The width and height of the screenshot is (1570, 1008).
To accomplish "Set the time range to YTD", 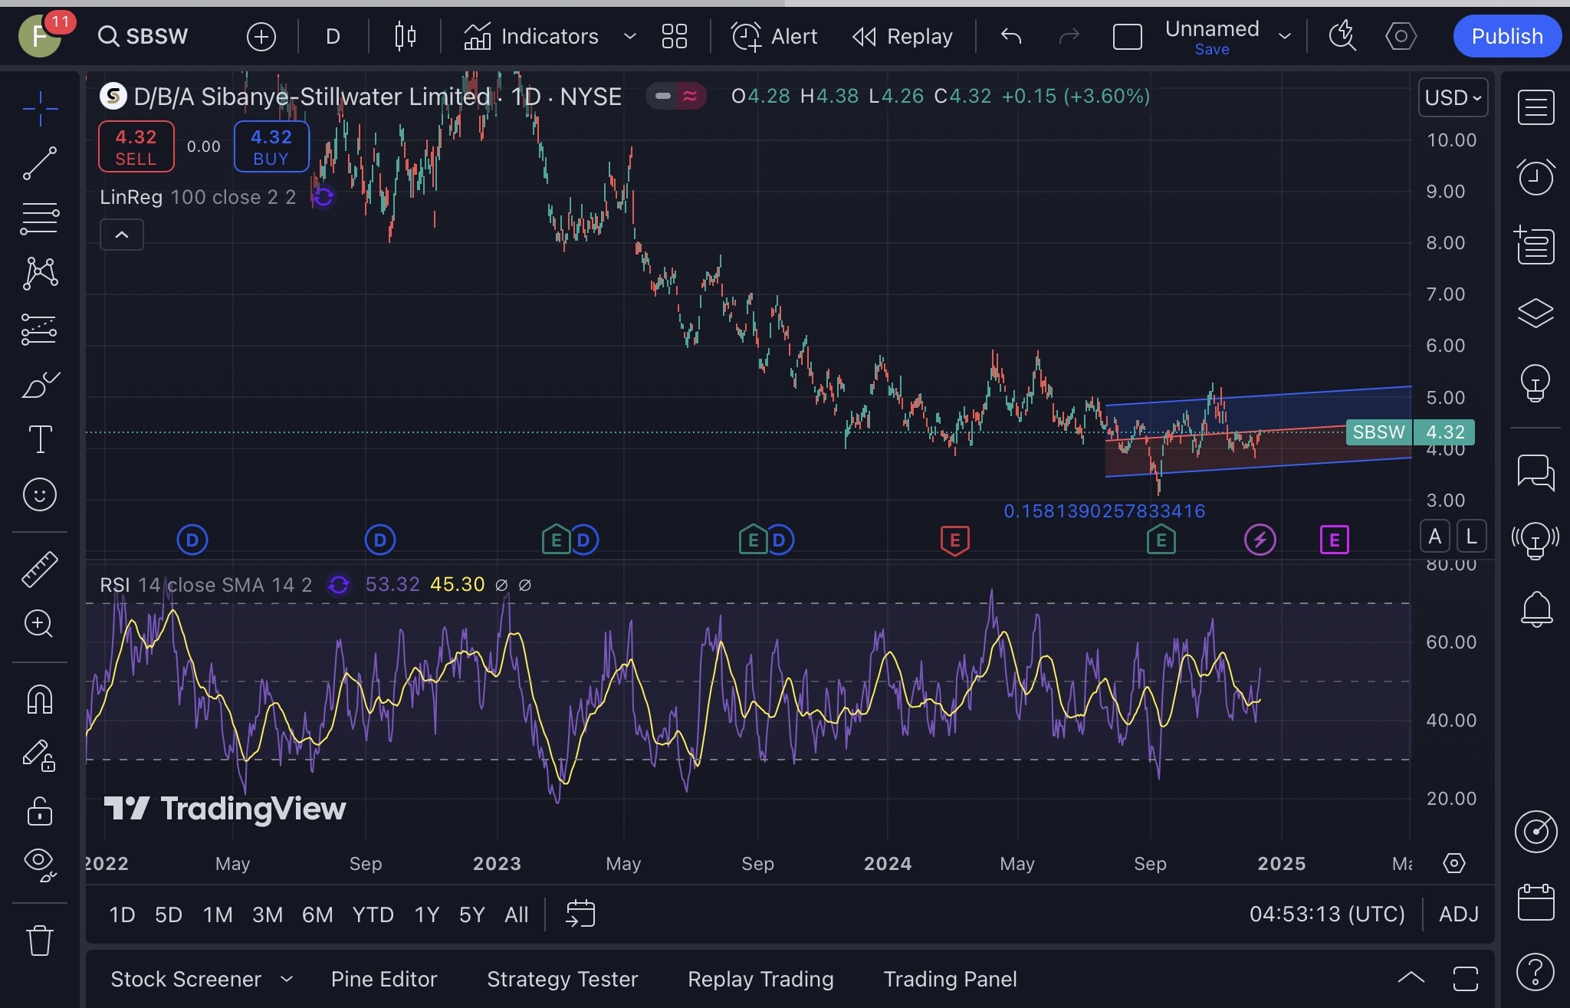I will (373, 914).
